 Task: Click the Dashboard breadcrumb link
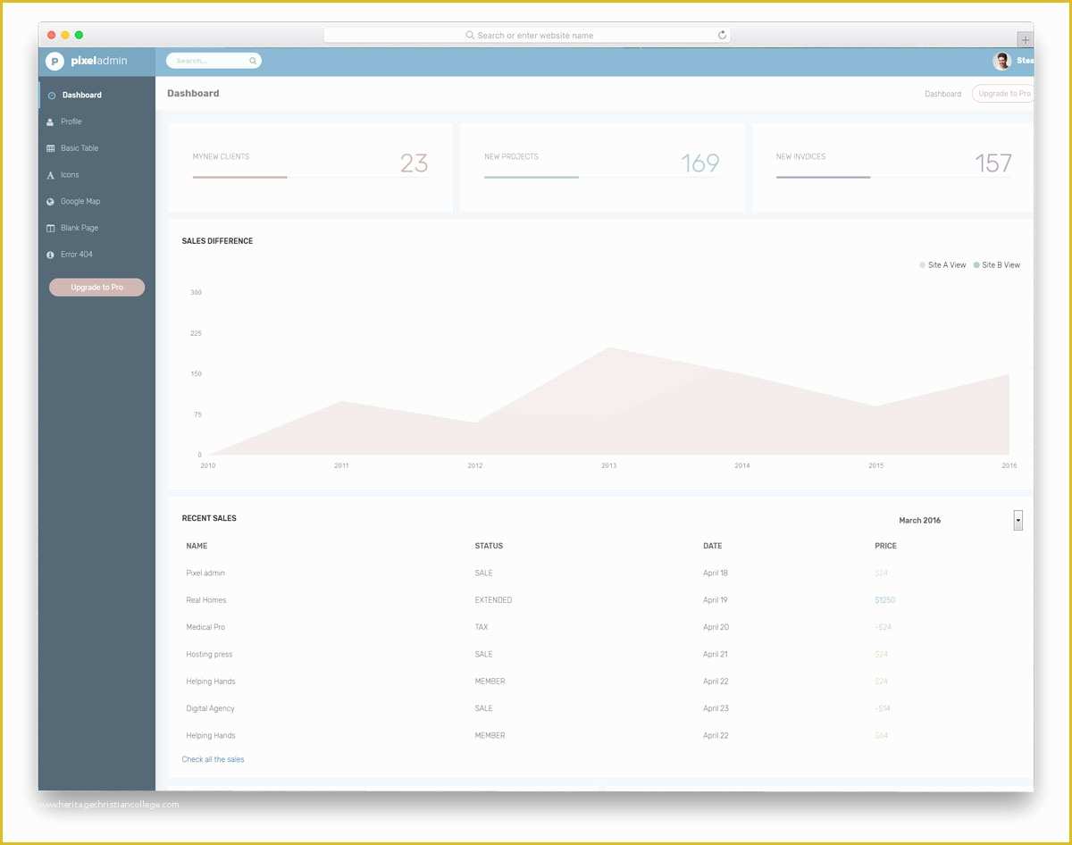942,94
